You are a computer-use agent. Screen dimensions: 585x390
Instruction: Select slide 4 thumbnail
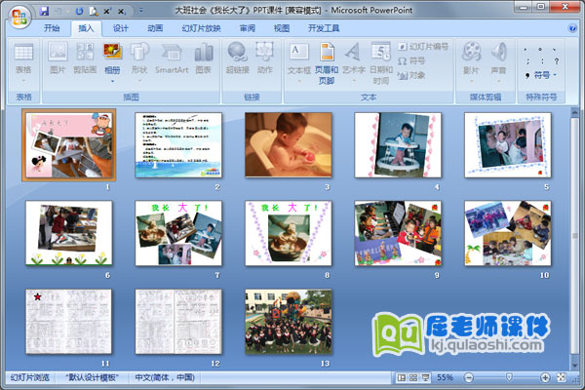click(x=398, y=145)
